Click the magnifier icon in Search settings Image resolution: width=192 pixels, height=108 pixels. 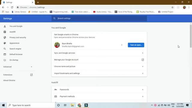coord(54,18)
